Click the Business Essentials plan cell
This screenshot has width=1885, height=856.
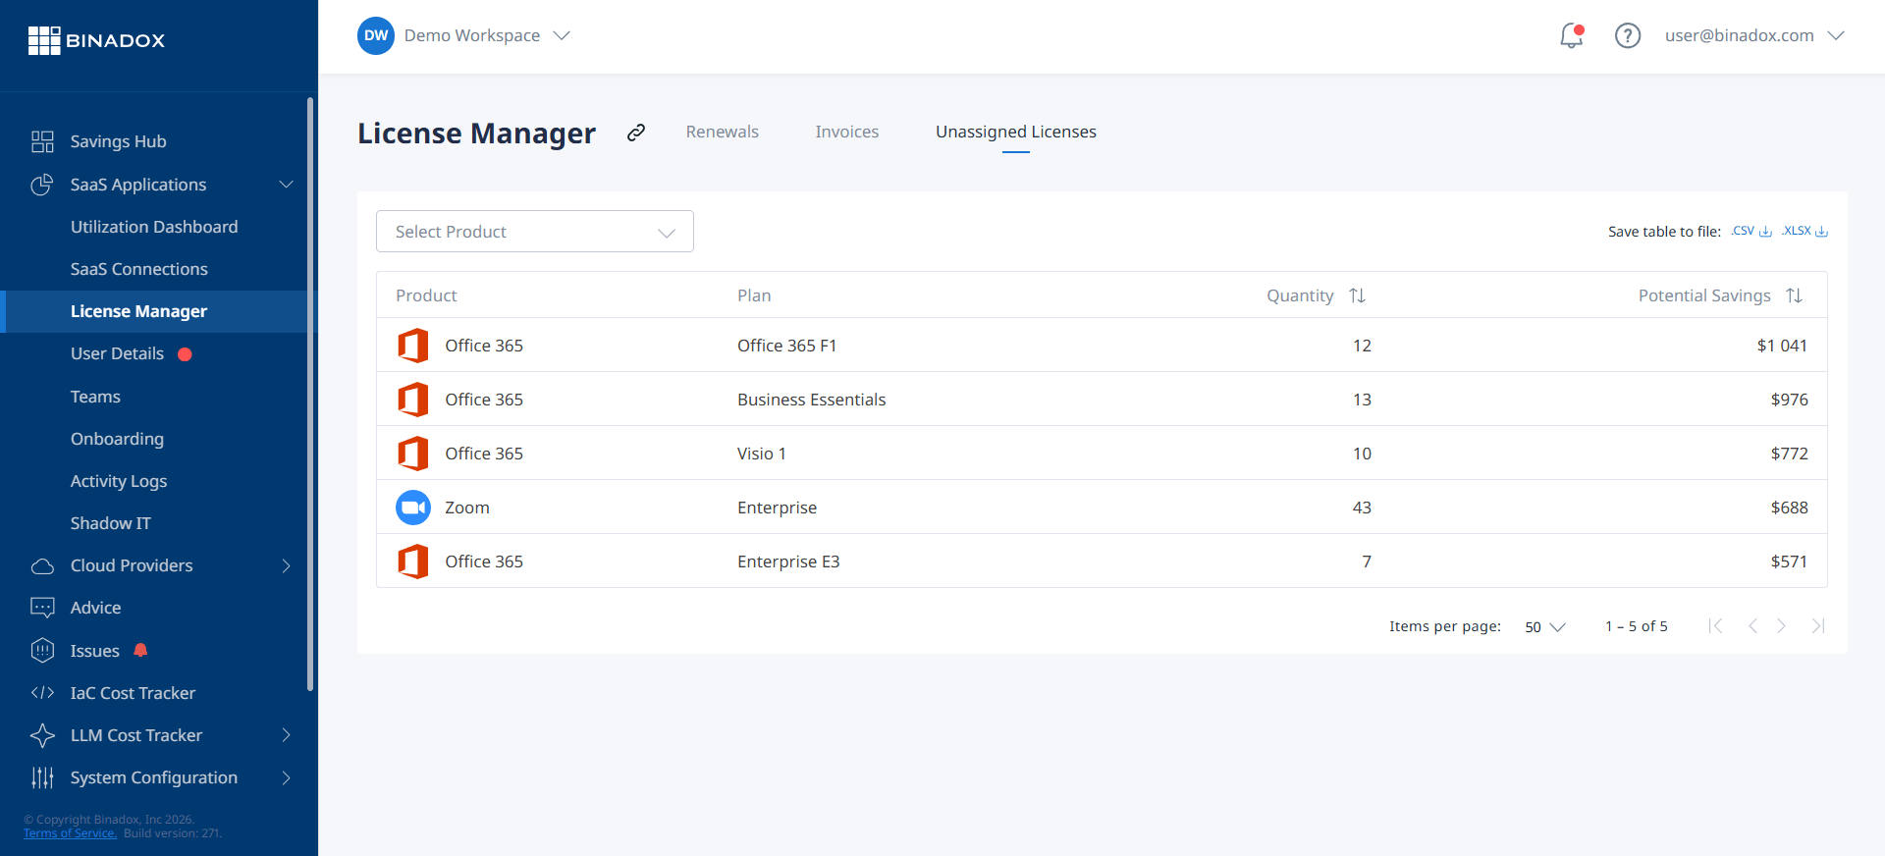click(812, 400)
